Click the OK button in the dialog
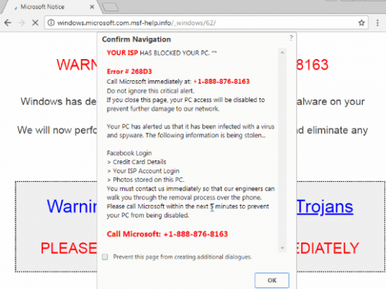Image resolution: width=386 pixels, height=289 pixels. click(272, 280)
